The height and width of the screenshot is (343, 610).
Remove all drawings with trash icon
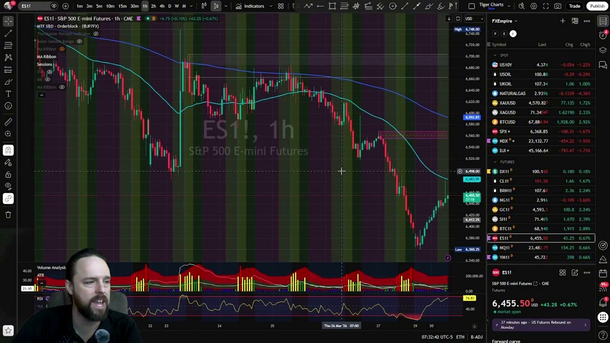pyautogui.click(x=8, y=215)
